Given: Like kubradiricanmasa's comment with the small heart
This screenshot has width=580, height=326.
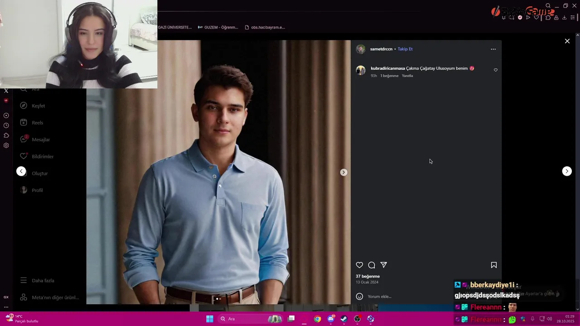Looking at the screenshot, I should pyautogui.click(x=495, y=70).
